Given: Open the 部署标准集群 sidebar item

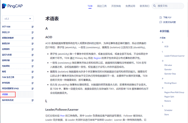Looking at the screenshot, I should (x=8, y=38).
